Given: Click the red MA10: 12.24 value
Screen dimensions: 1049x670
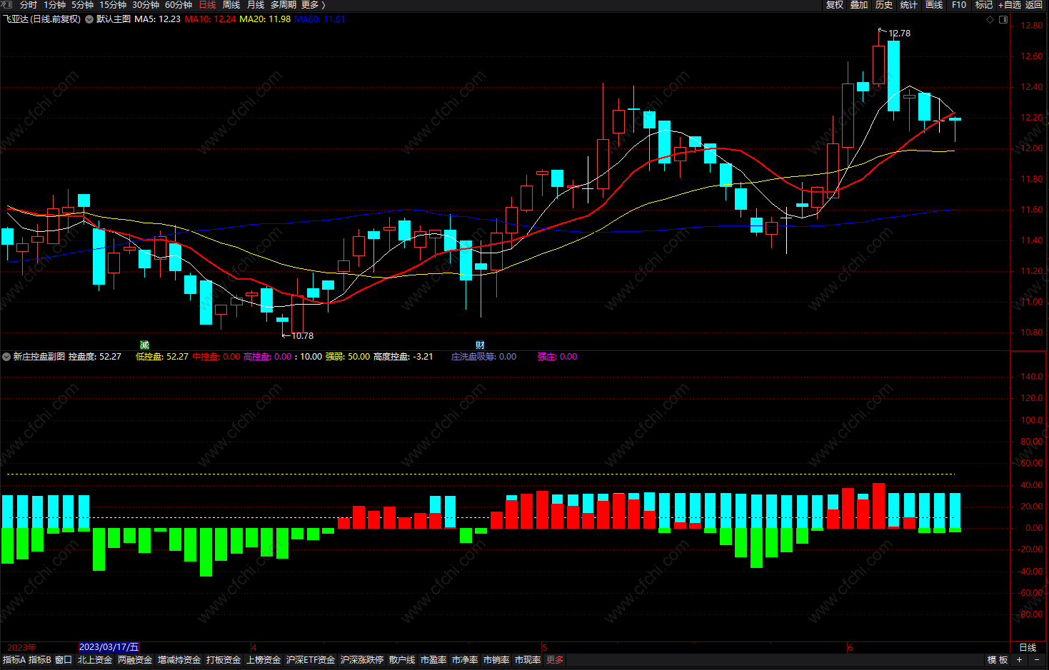Looking at the screenshot, I should tap(210, 19).
